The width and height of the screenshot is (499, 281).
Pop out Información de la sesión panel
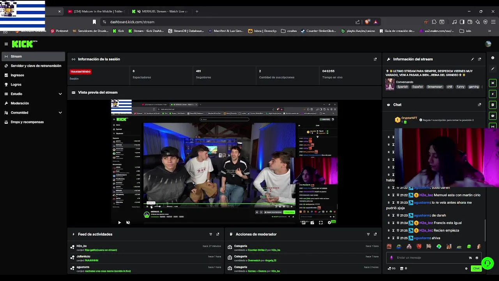[375, 59]
